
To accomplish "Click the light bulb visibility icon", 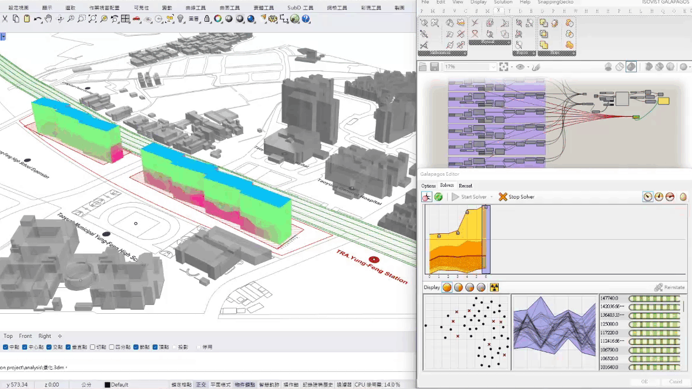I will coord(181,19).
